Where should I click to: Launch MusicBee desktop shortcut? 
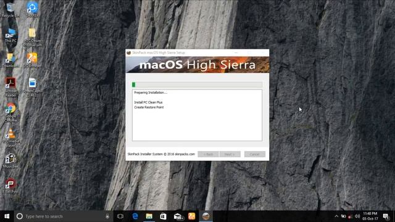10,161
